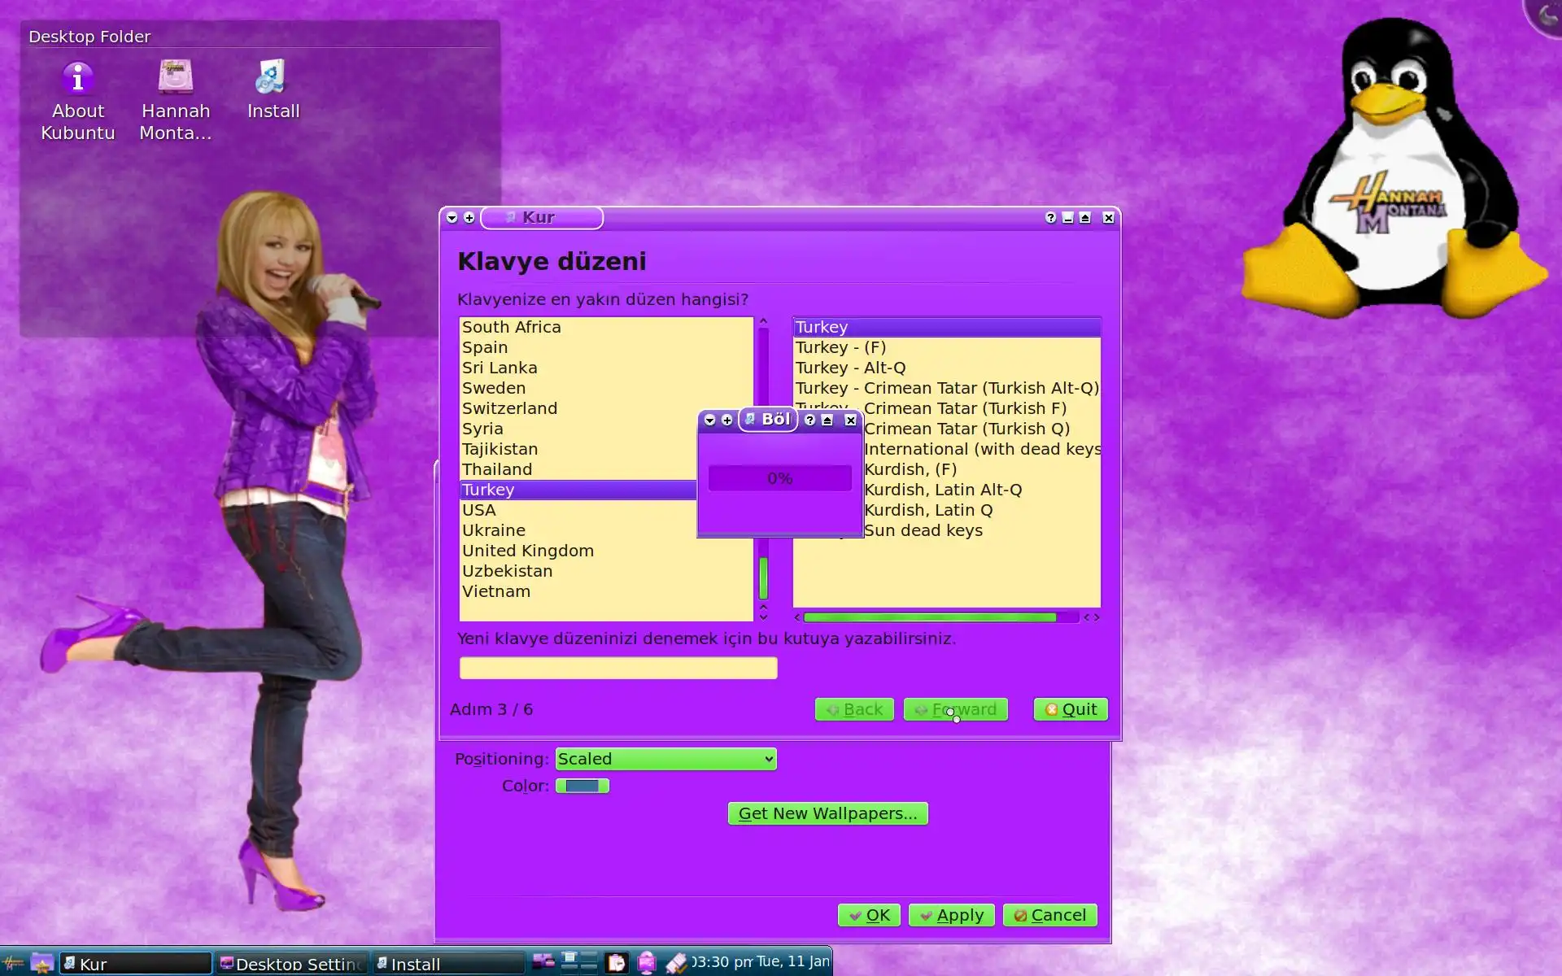Open the Positioning dropdown set to Scaled
Image resolution: width=1562 pixels, height=976 pixels.
[x=665, y=759]
